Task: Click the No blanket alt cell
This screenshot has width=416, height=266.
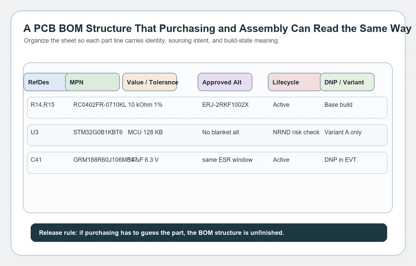Action: click(x=220, y=132)
